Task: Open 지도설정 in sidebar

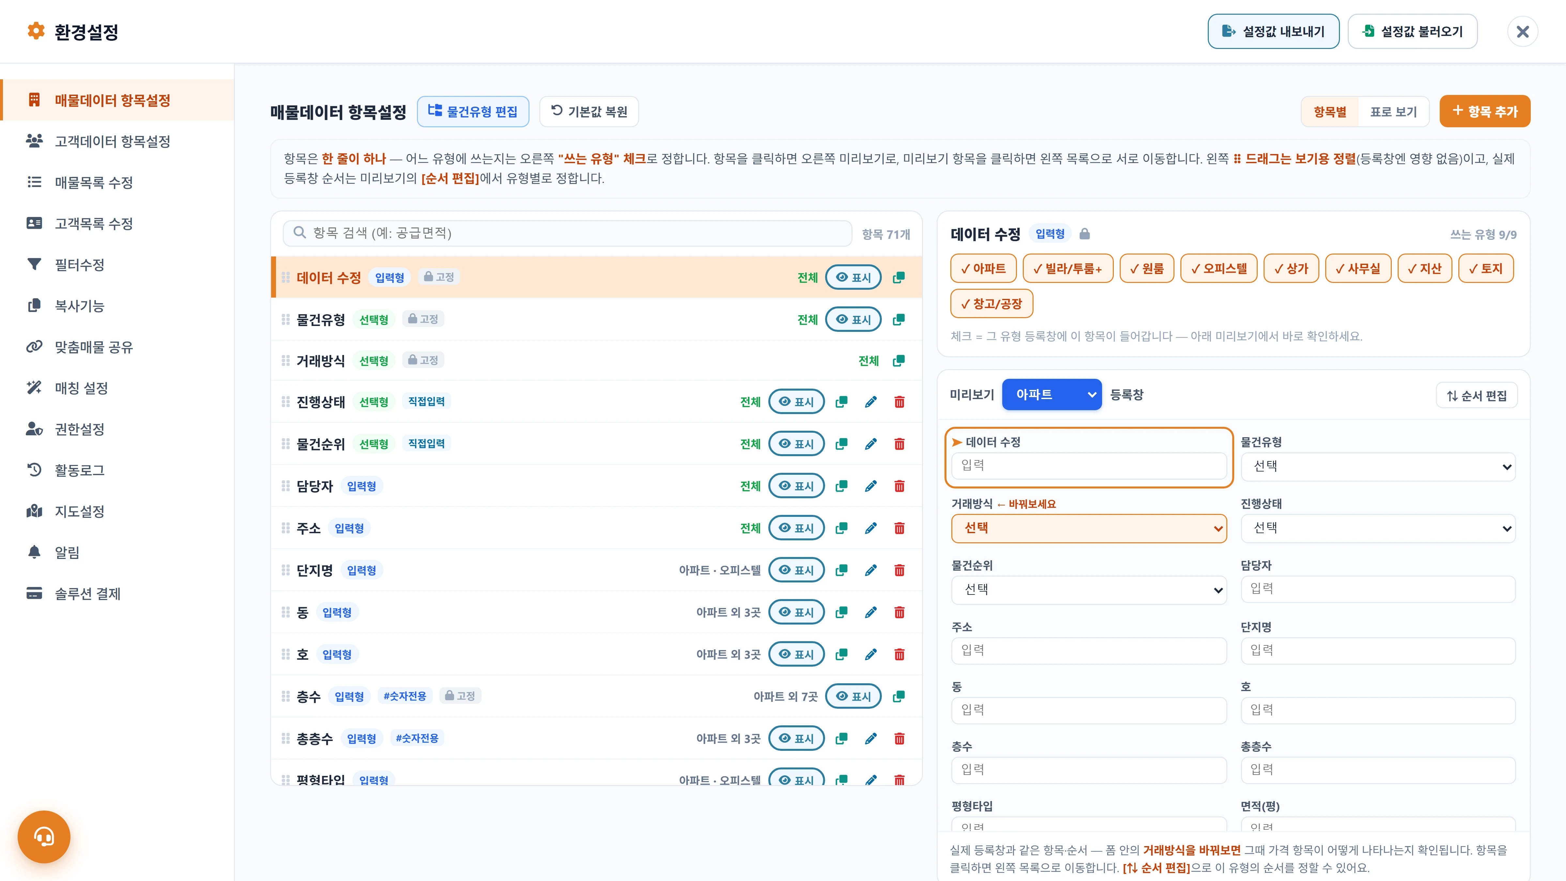Action: 117,511
